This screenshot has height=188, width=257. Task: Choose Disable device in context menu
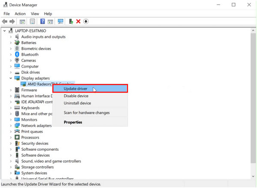click(x=76, y=96)
